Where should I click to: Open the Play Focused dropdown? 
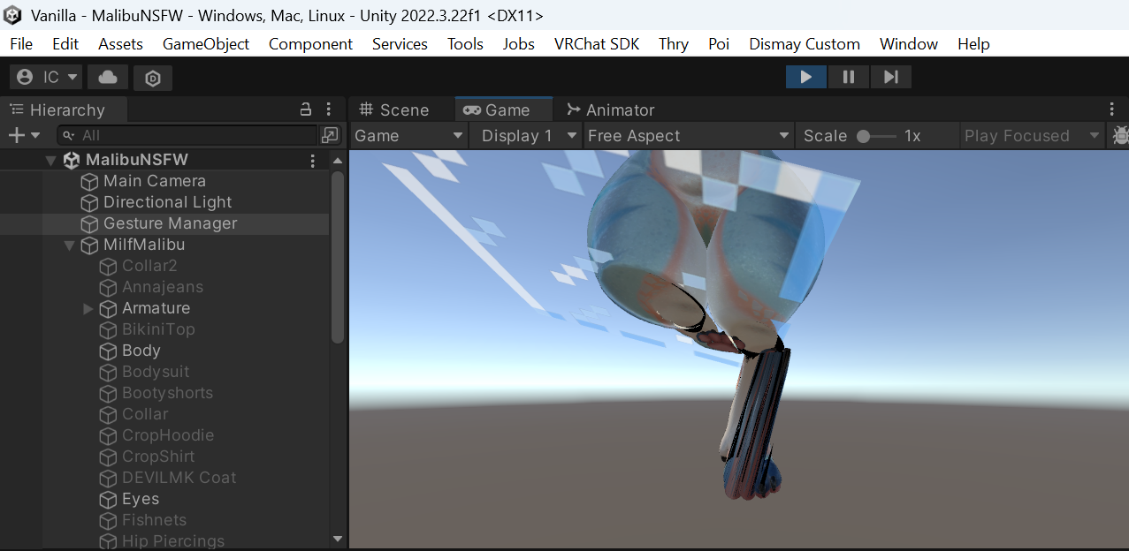tap(1031, 135)
